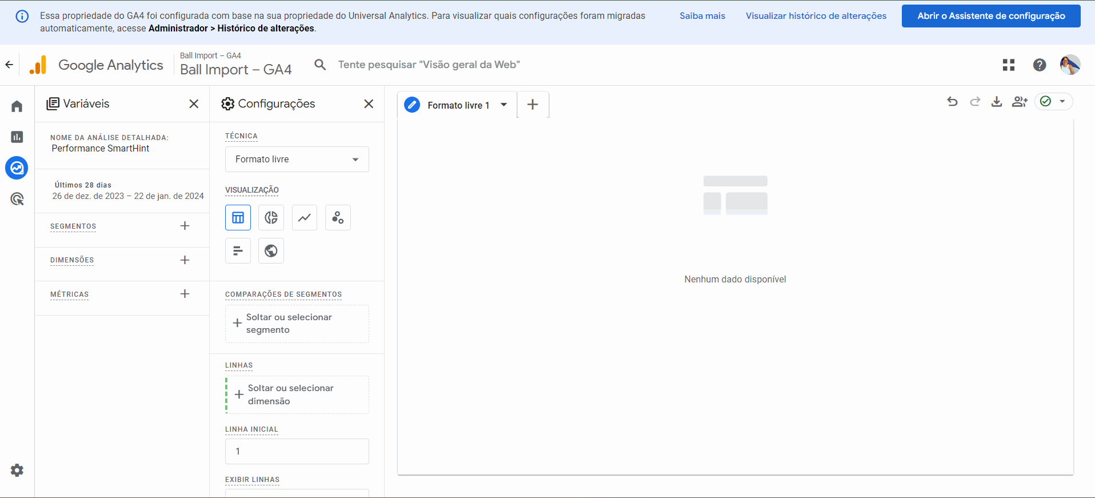The height and width of the screenshot is (498, 1095).
Task: Open Advertising icon in sidebar
Action: [x=17, y=199]
